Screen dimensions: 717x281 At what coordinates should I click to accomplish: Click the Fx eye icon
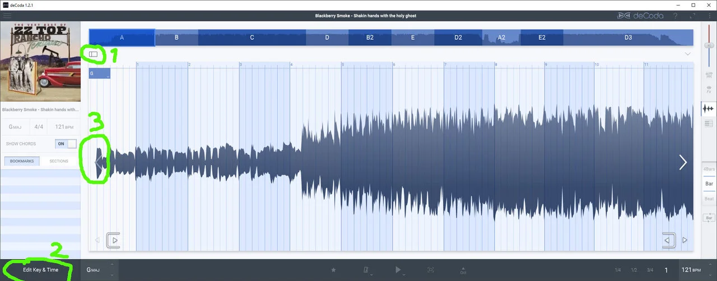(709, 90)
